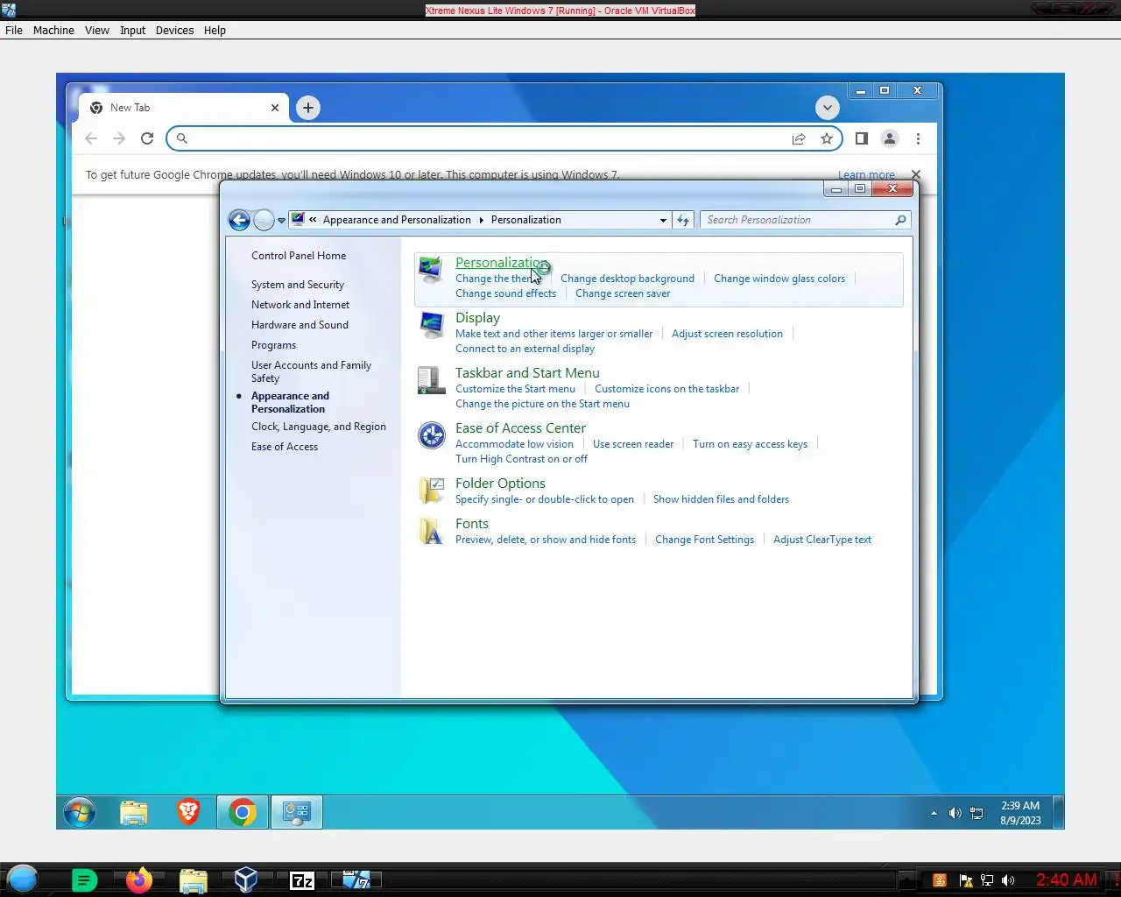Viewport: 1121px width, 897px height.
Task: Open the Personalization category icon
Action: point(430,269)
